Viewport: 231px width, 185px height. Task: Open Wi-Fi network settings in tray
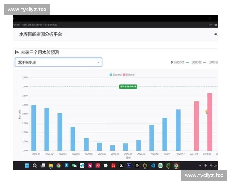tap(211, 165)
